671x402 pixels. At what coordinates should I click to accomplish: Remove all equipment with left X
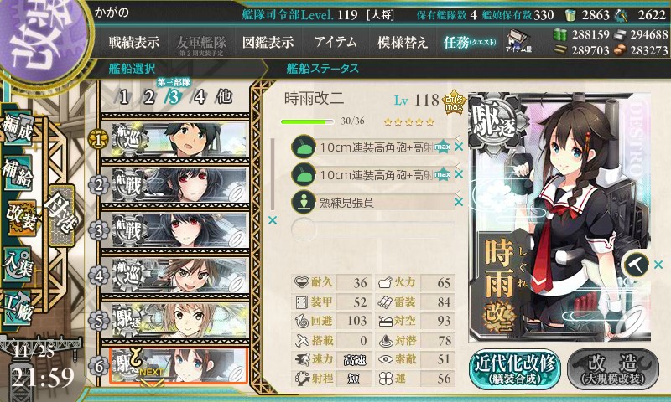[272, 220]
